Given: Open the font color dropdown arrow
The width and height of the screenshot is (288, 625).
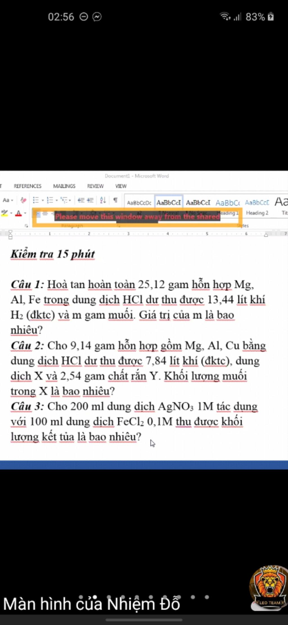Looking at the screenshot, I should click(25, 213).
